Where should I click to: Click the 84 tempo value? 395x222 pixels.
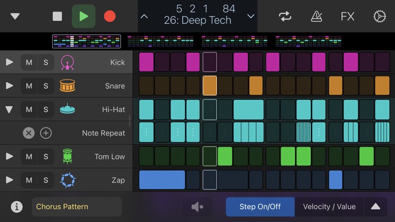(229, 9)
